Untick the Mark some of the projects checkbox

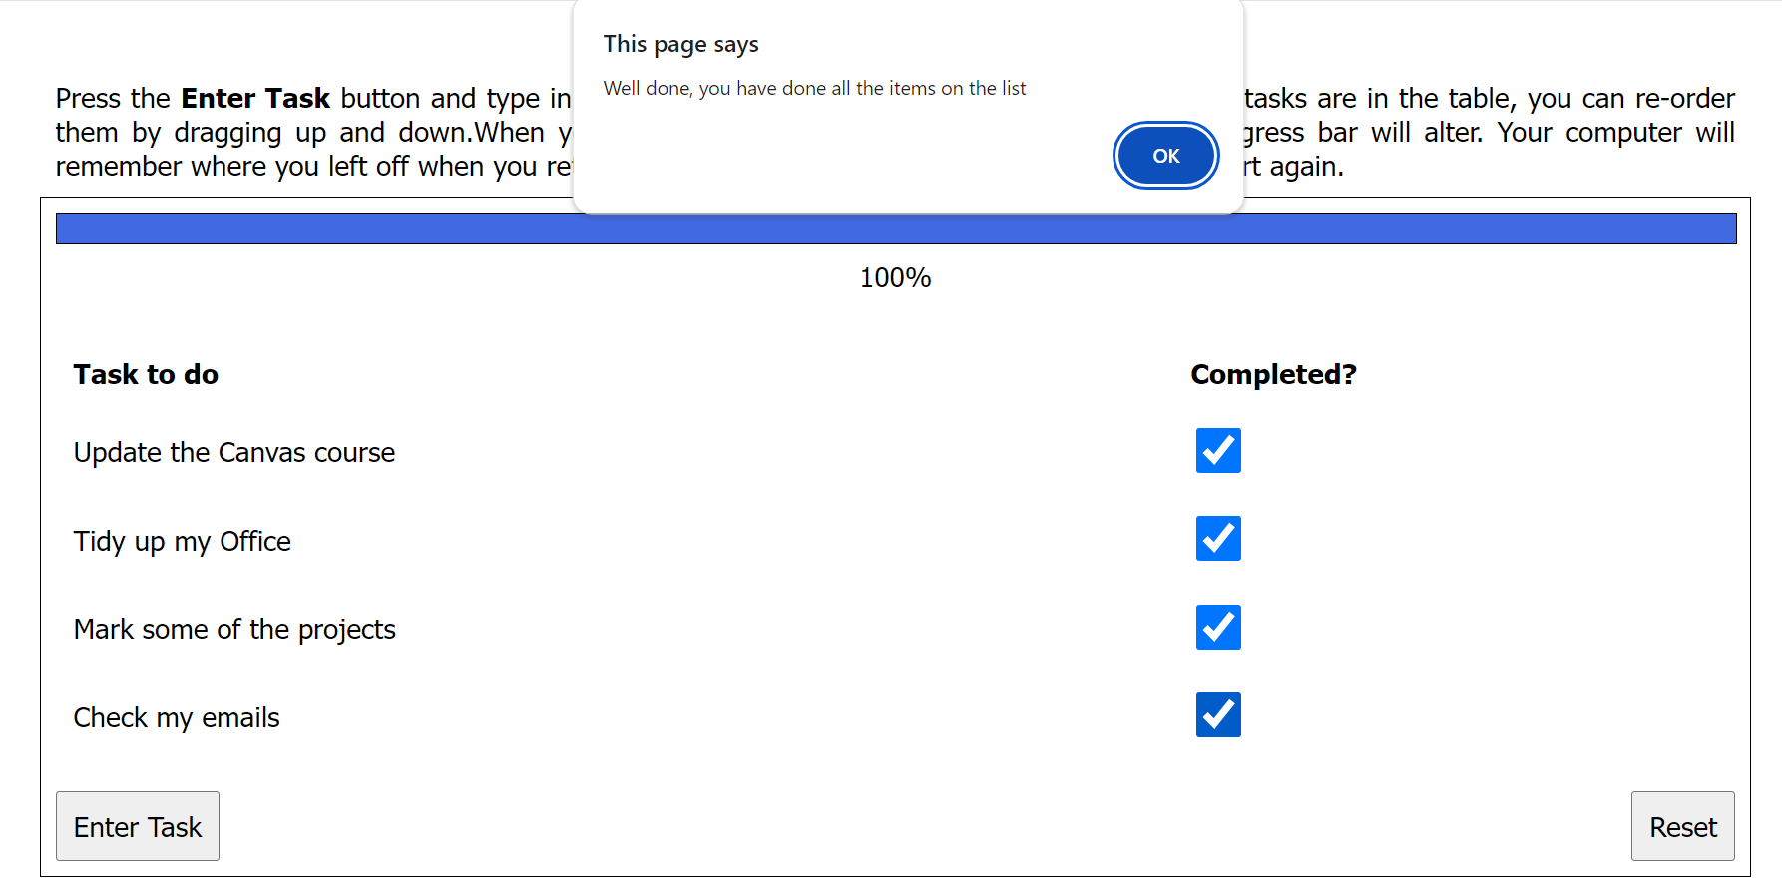coord(1218,628)
